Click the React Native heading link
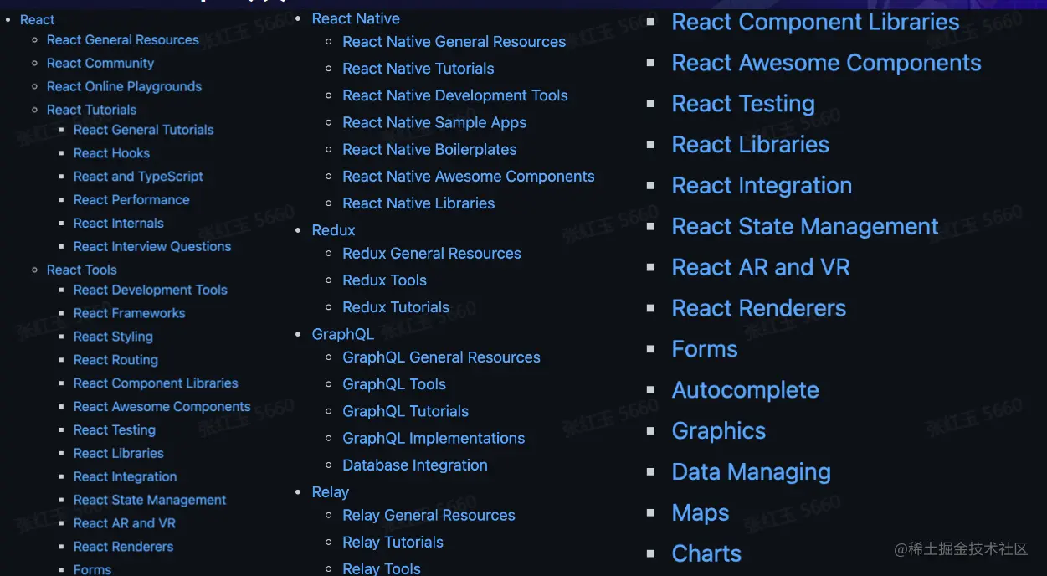The width and height of the screenshot is (1047, 576). tap(356, 18)
